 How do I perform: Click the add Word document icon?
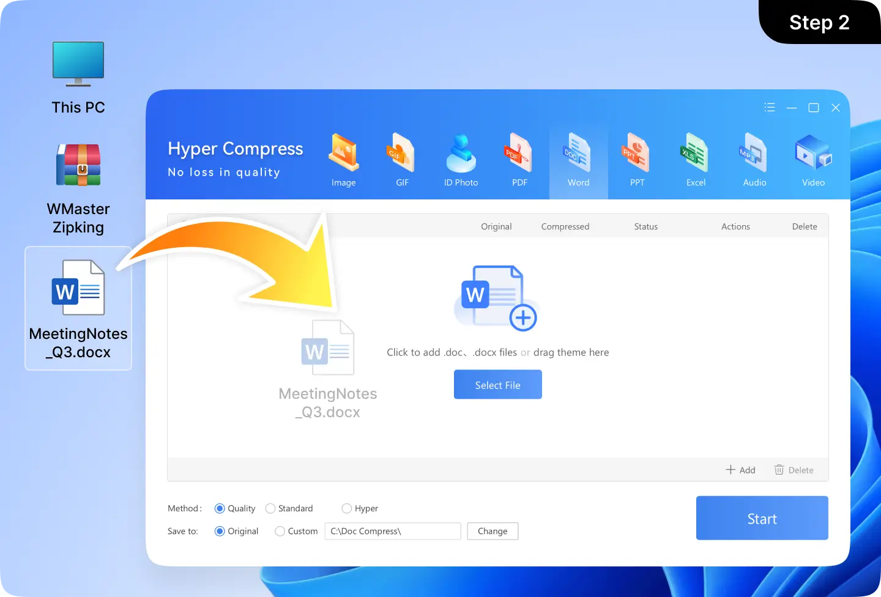[x=498, y=298]
